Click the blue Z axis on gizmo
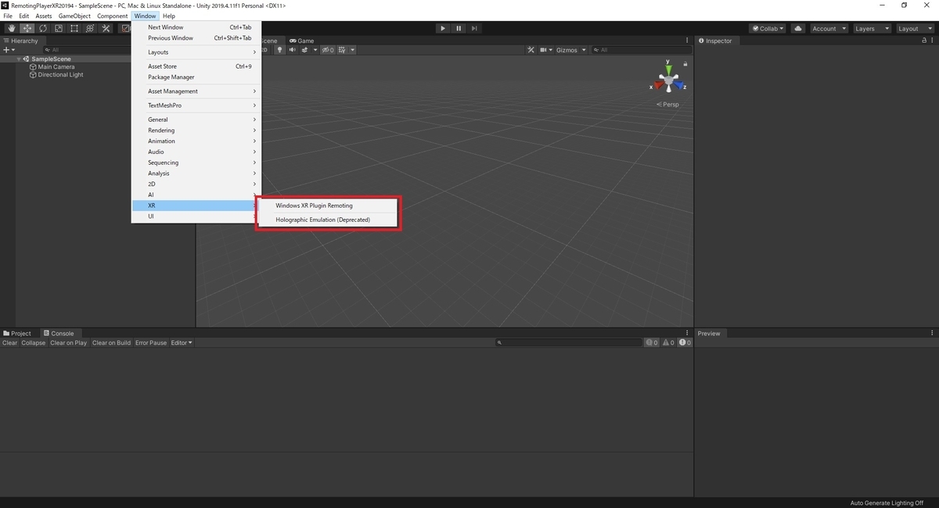Screen dimensions: 939x508 coord(680,86)
